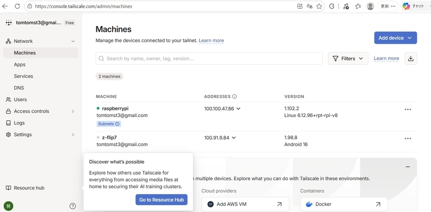This screenshot has height=212, width=431.
Task: Click the browser update button
Action: [x=387, y=6]
